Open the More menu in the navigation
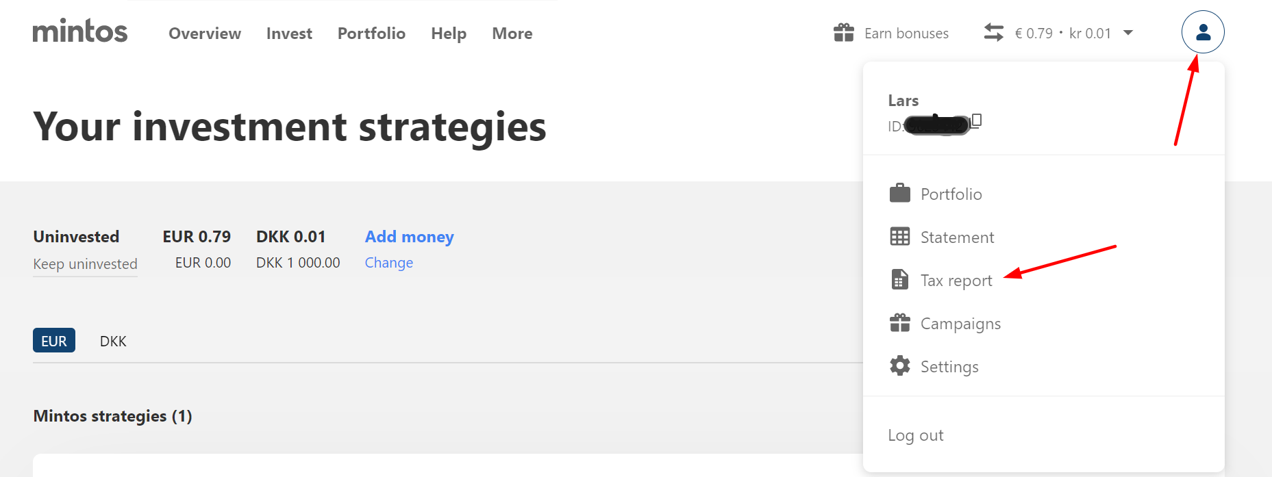 click(512, 34)
